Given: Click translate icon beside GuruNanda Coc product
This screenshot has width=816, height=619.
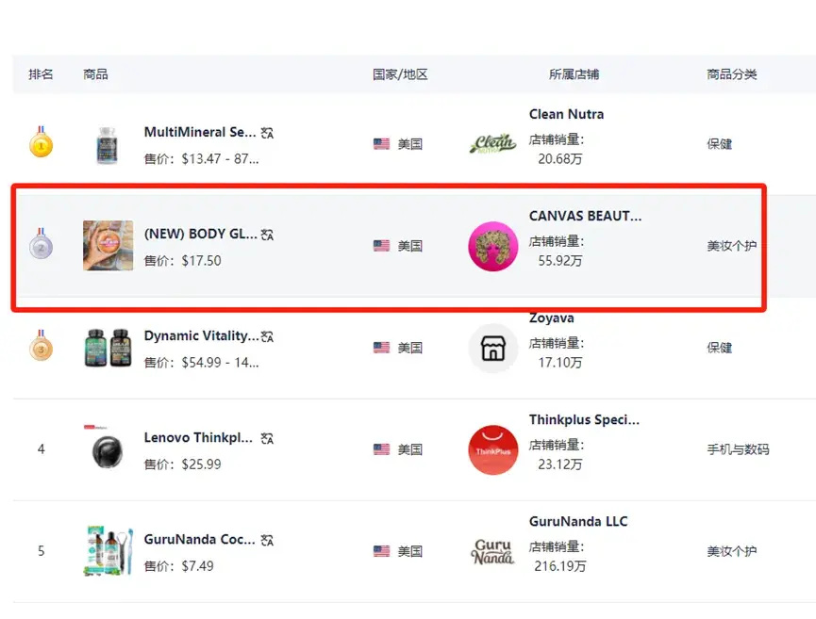Looking at the screenshot, I should pos(267,540).
